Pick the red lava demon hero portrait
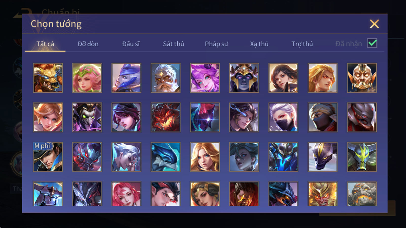This screenshot has height=228, width=406. 165,117
